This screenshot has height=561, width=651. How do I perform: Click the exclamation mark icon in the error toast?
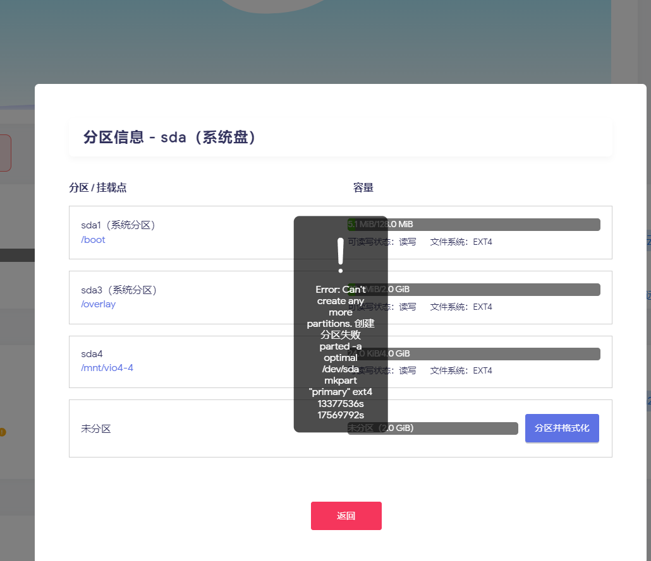pos(341,255)
